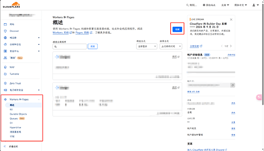This screenshot has width=264, height=151.
Task: Click the Workers 和 Pages diamond icon
Action: pyautogui.click(x=5, y=99)
